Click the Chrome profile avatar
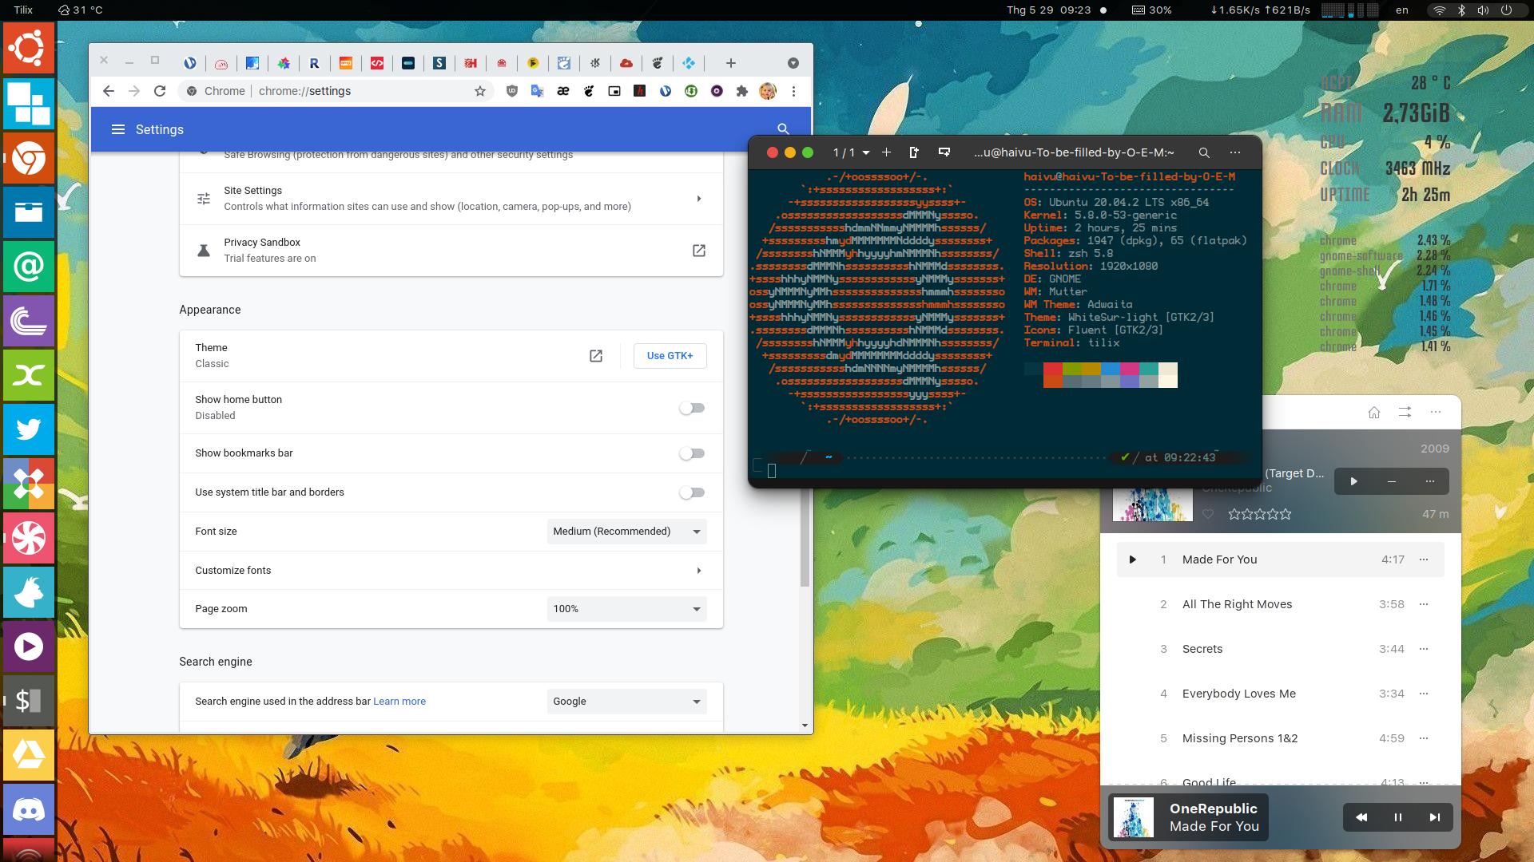The width and height of the screenshot is (1534, 862). click(x=768, y=91)
